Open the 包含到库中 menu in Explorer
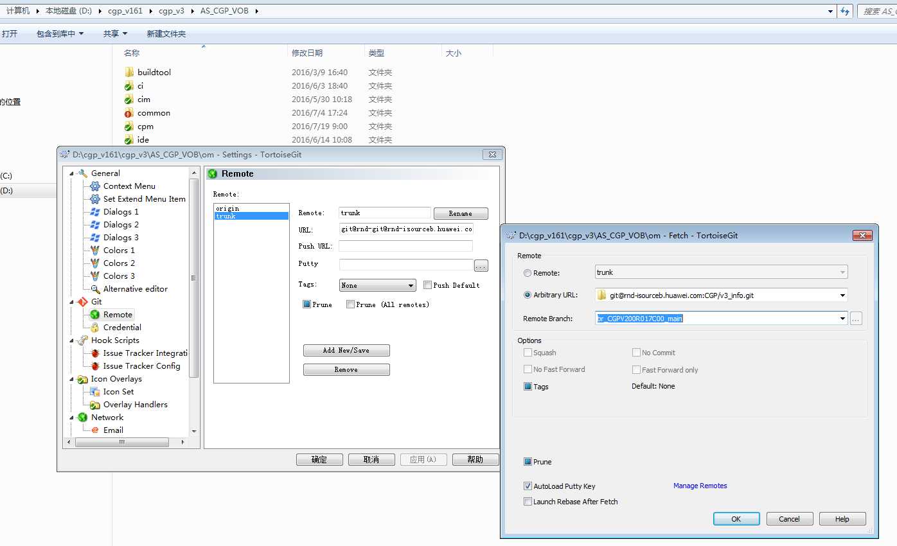The image size is (897, 546). pos(60,33)
